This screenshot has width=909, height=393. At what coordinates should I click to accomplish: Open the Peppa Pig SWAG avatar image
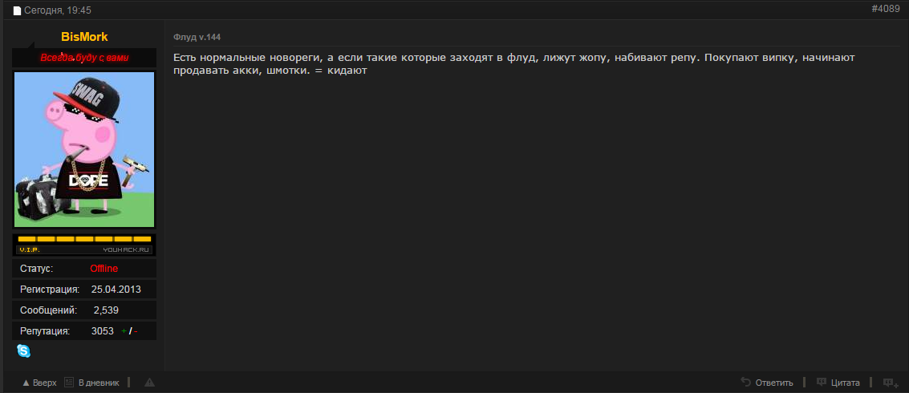pos(84,149)
